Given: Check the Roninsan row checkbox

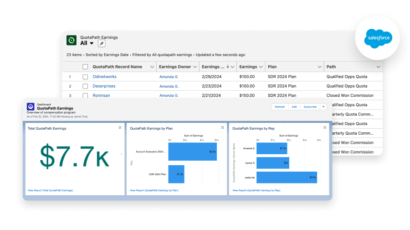Looking at the screenshot, I should [85, 96].
